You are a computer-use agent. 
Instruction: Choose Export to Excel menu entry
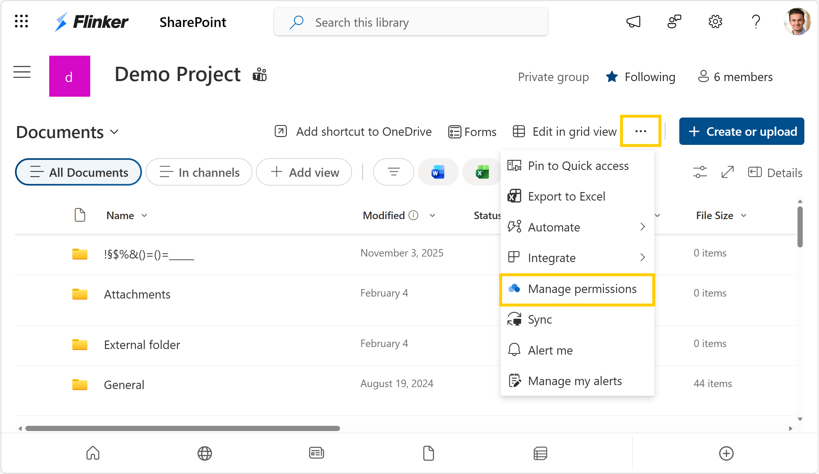(x=567, y=196)
